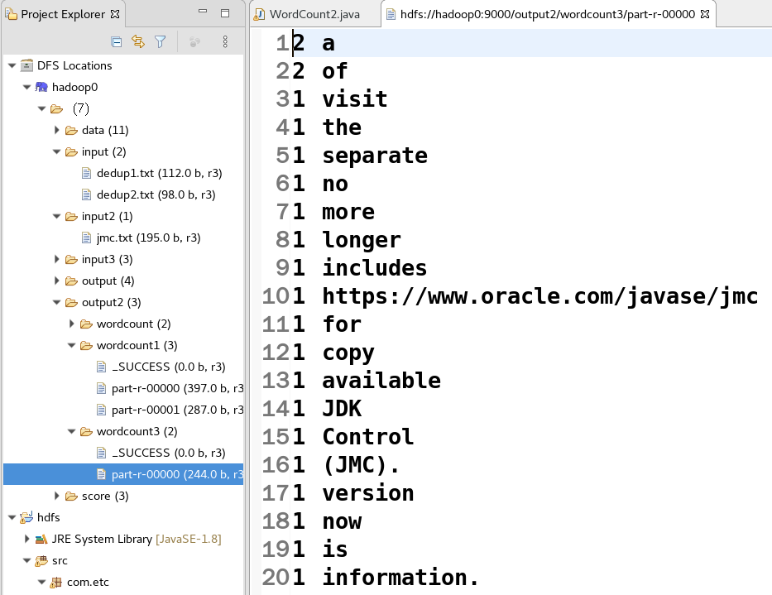Click the dedup1.txt file icon
Screen dimensions: 772x595
(86, 174)
